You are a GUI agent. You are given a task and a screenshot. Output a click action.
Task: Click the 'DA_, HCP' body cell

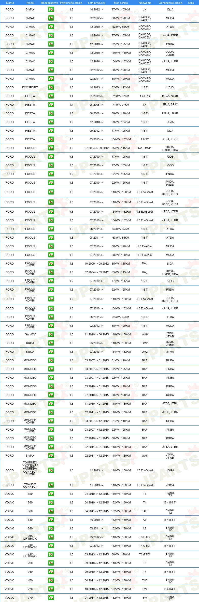145,148
